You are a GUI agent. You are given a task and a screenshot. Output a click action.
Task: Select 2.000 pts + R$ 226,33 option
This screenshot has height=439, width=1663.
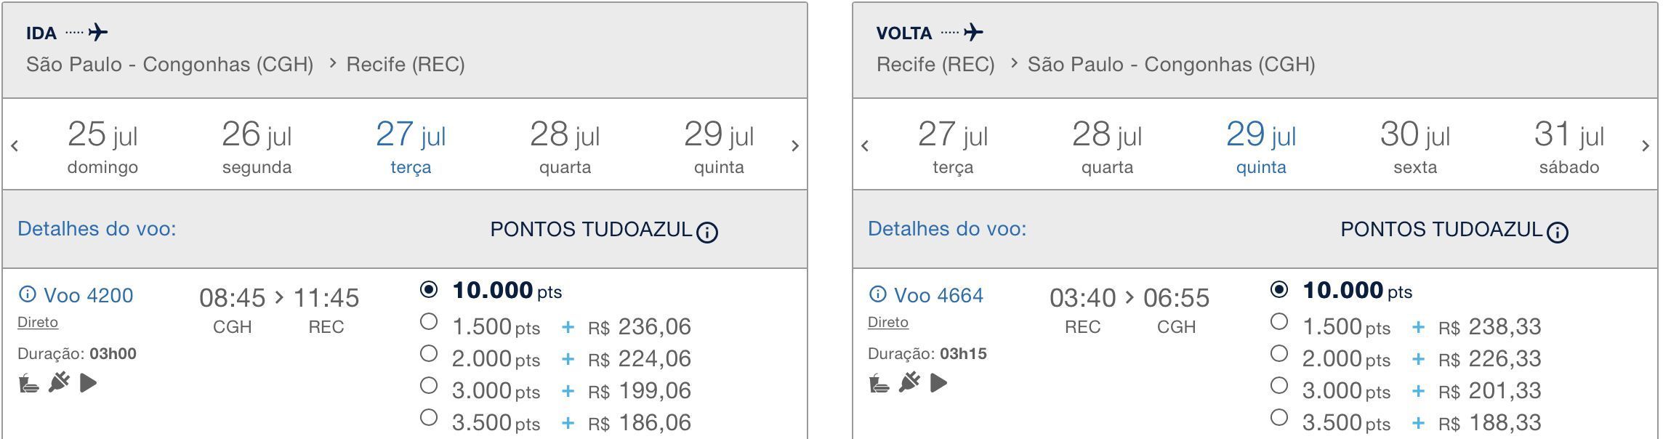click(1279, 353)
